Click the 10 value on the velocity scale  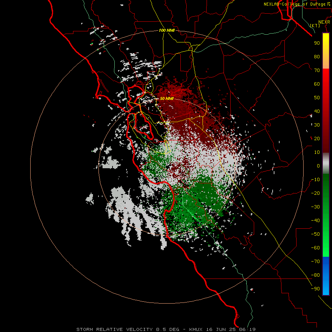(317, 152)
